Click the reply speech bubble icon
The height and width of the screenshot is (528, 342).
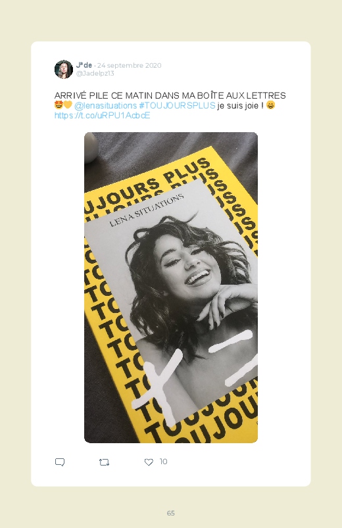point(60,462)
